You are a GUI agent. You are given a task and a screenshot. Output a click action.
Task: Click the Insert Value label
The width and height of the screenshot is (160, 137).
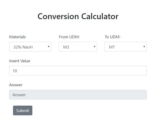coord(20,61)
